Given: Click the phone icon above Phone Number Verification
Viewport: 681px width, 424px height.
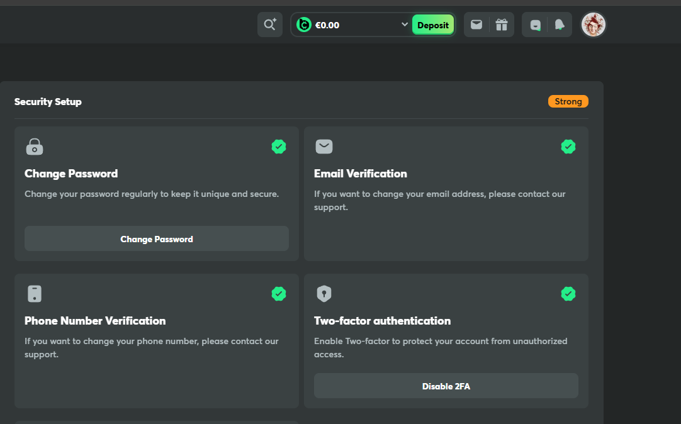Looking at the screenshot, I should 35,294.
